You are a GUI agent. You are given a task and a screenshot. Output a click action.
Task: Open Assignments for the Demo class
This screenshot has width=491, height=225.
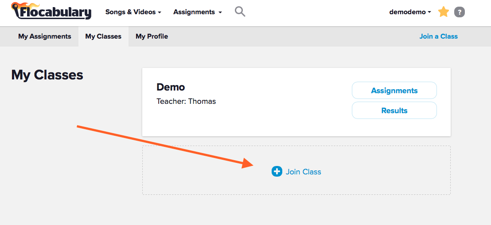pos(394,91)
